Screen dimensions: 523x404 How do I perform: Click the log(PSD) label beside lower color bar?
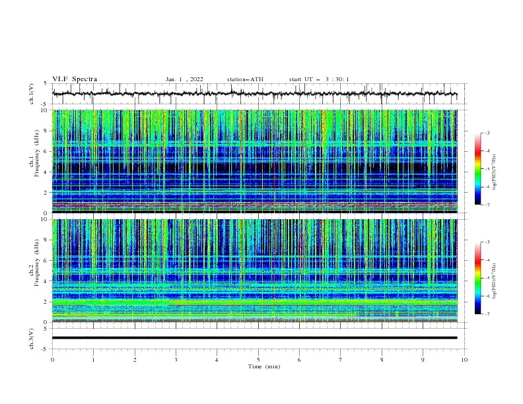[x=494, y=281]
